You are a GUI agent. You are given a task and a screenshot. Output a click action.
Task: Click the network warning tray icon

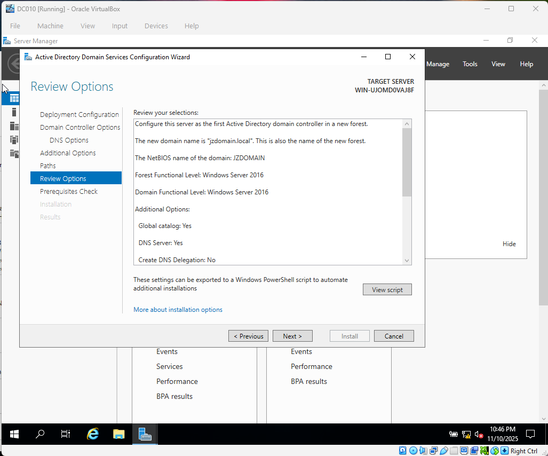pyautogui.click(x=466, y=434)
